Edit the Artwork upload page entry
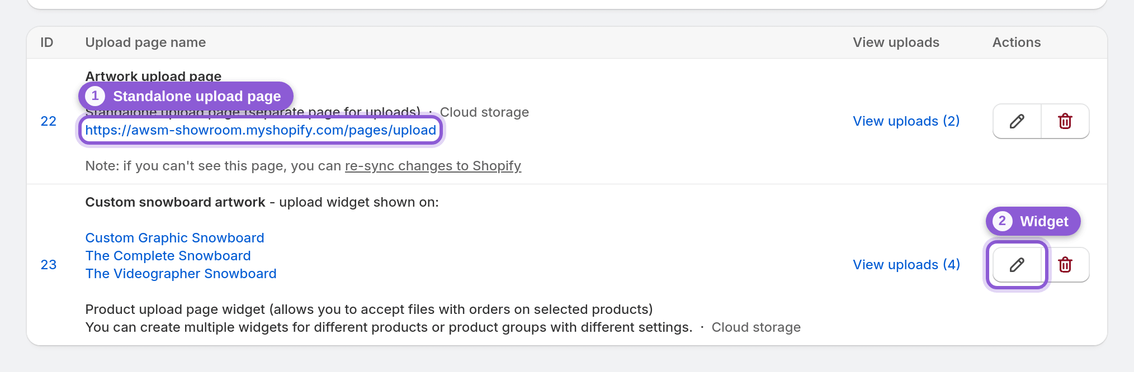The image size is (1134, 372). coord(1017,121)
